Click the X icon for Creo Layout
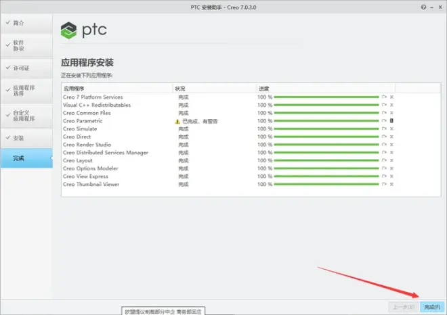This screenshot has width=447, height=315. [x=391, y=160]
